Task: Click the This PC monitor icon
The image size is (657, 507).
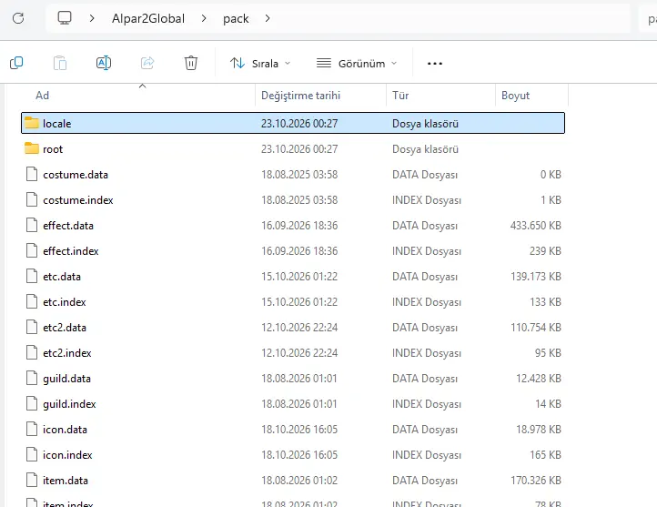Action: coord(65,18)
